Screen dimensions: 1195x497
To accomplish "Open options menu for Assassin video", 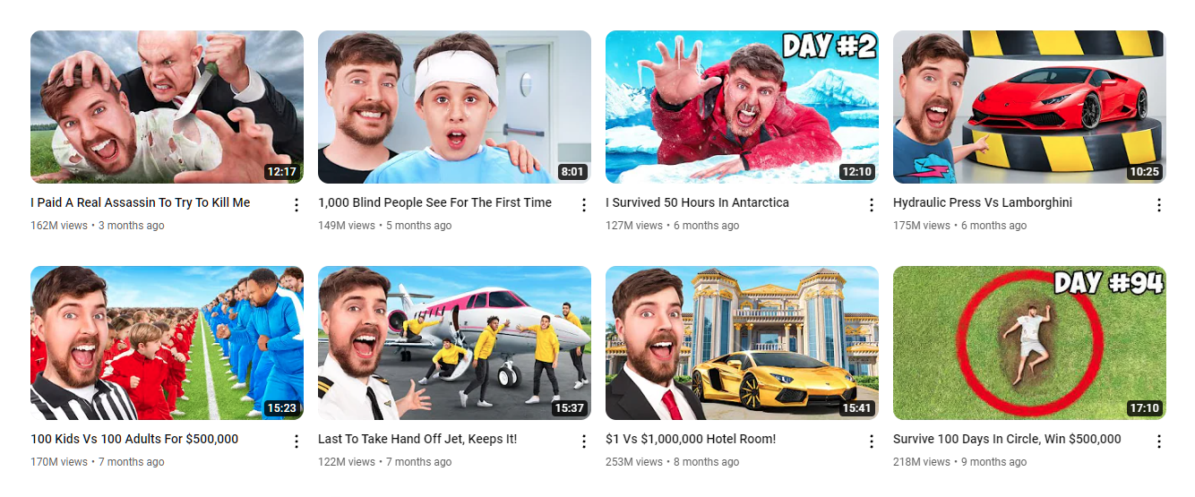I will (x=297, y=205).
